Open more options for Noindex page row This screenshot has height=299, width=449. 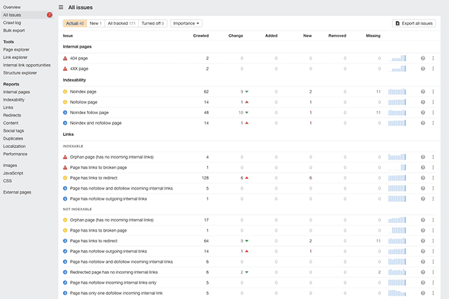(433, 92)
